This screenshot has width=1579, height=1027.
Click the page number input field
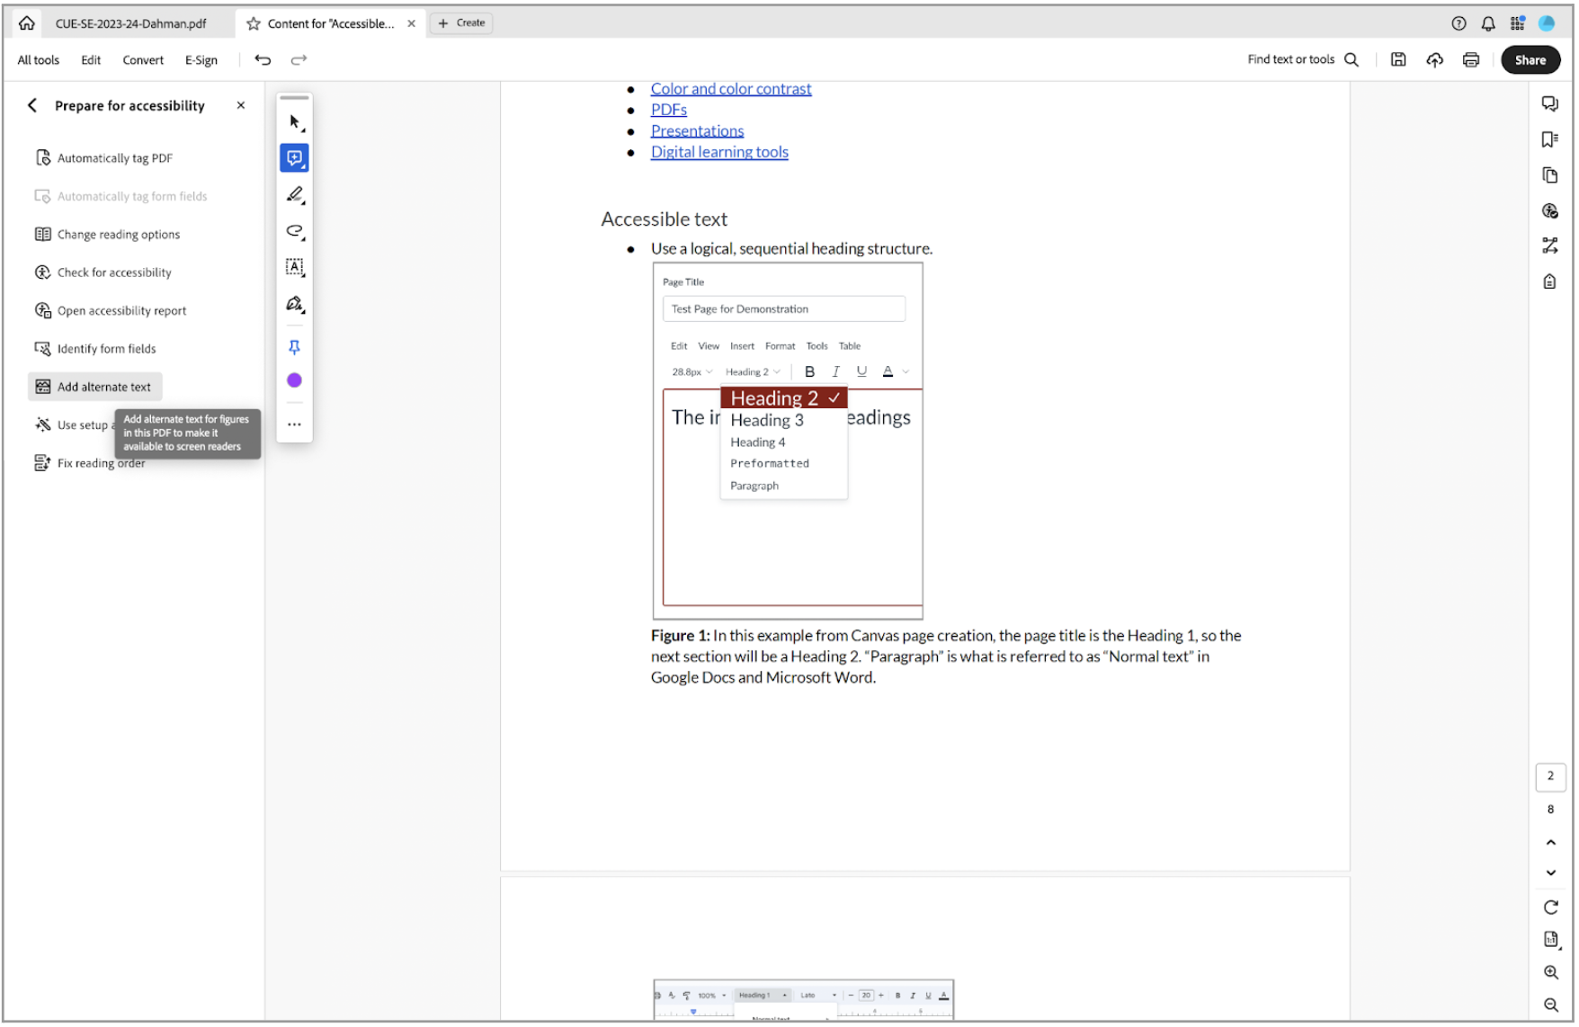1550,776
